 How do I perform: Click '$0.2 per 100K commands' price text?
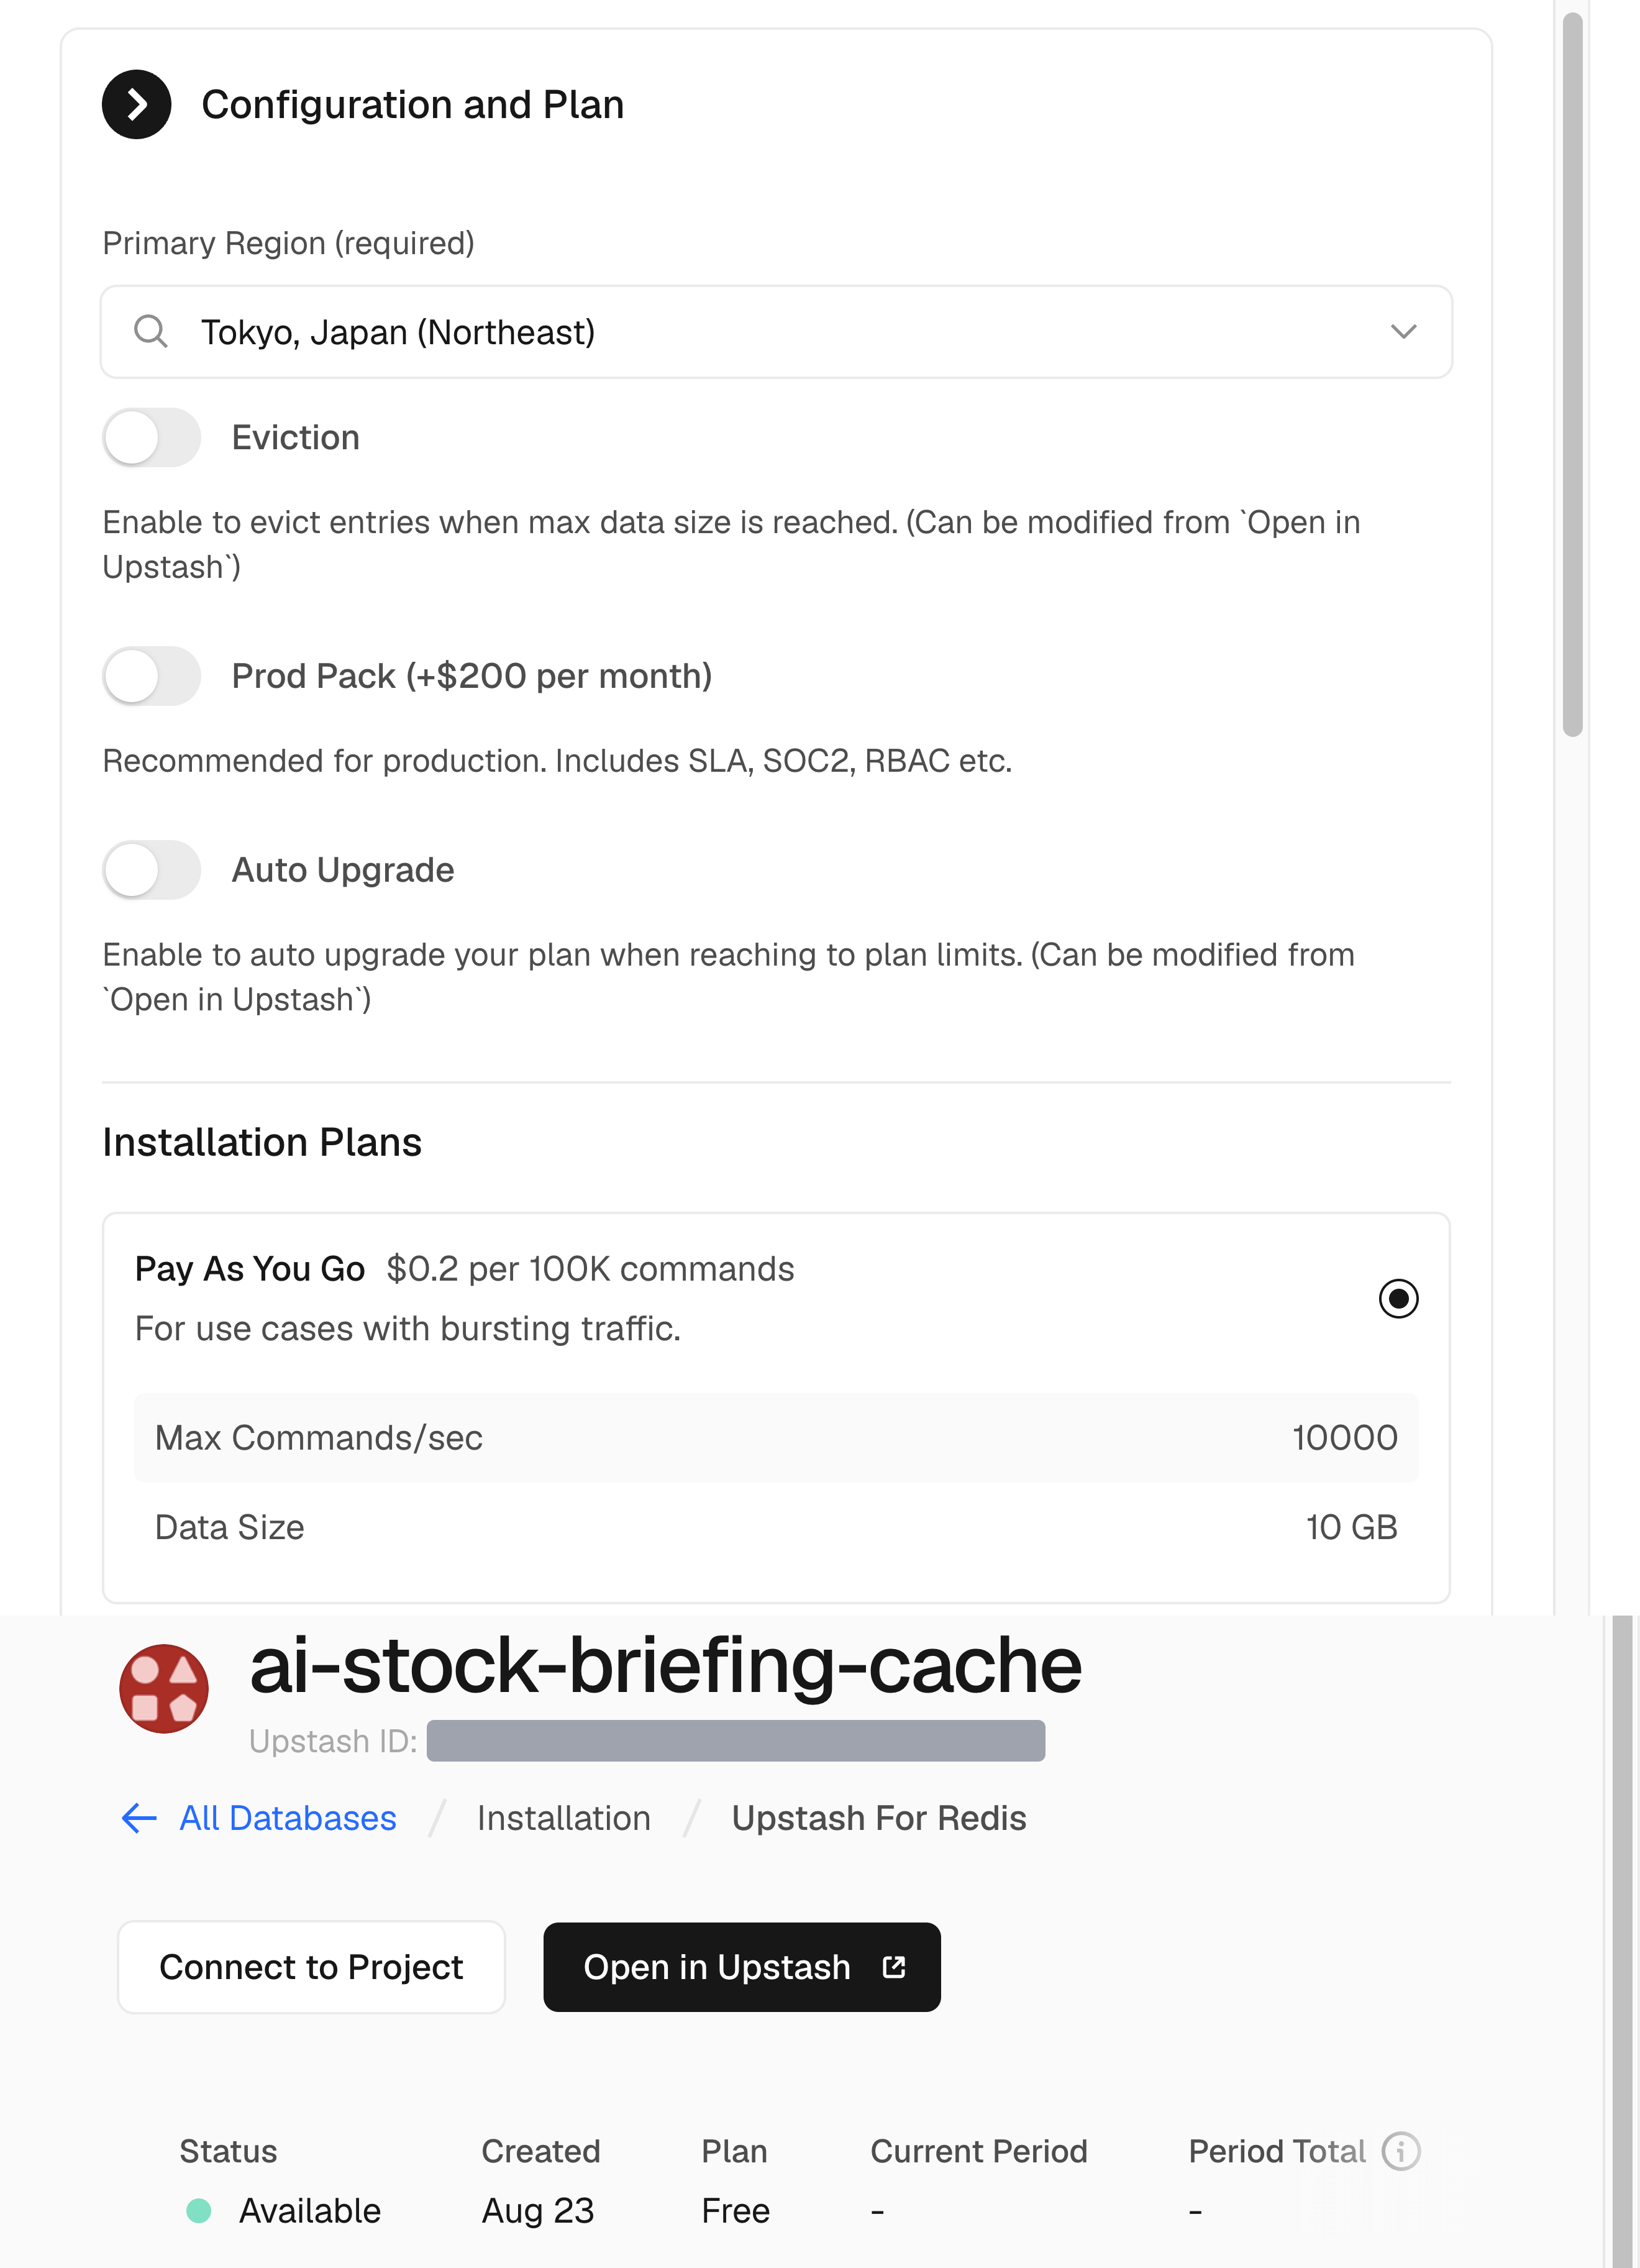point(590,1269)
